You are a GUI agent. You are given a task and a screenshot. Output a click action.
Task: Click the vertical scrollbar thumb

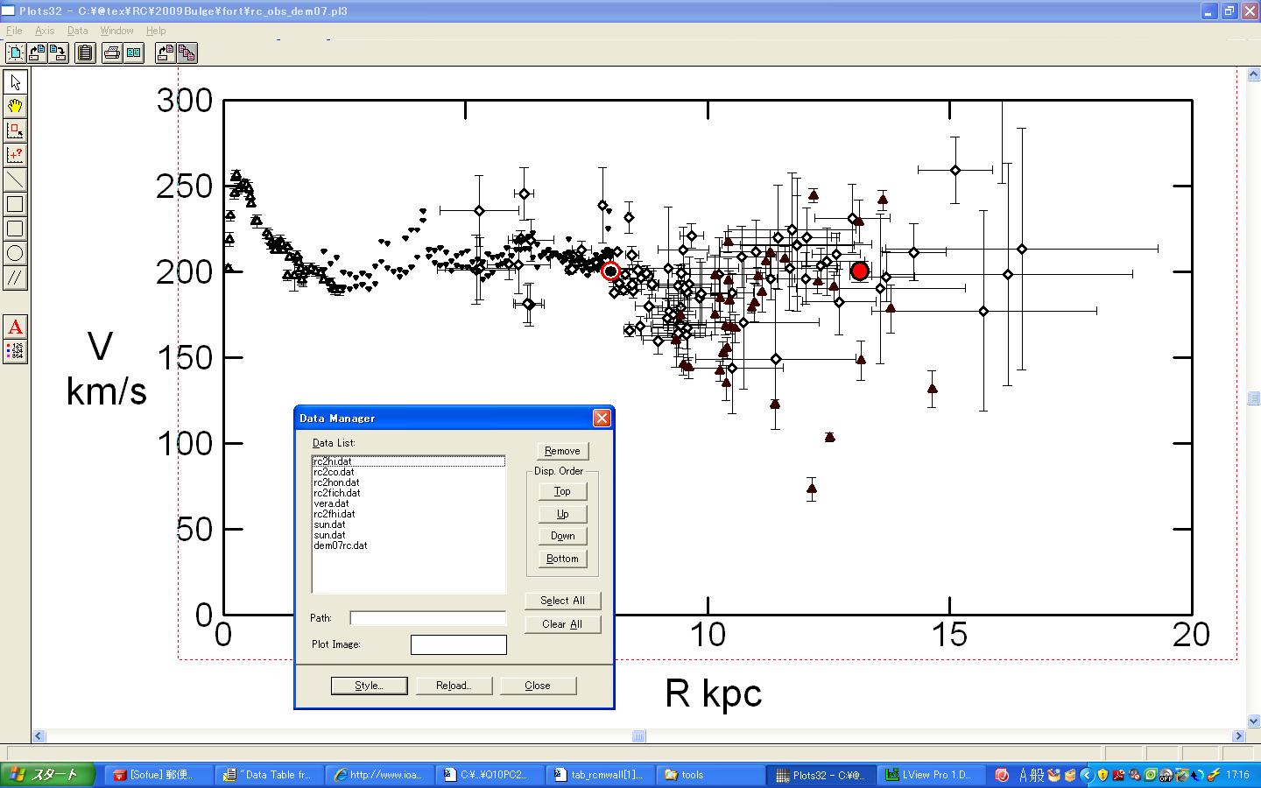pyautogui.click(x=1253, y=398)
